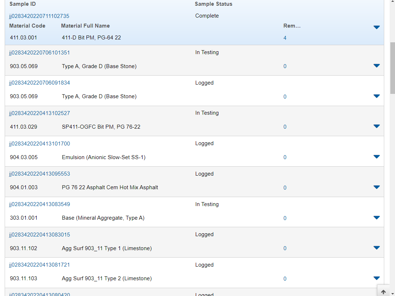Click material name Agg Surf 903_11 Type 2 (Limestone)
This screenshot has width=395, height=296.
point(107,278)
